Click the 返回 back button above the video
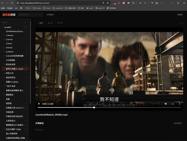Viewport: 187px width, 141px height. [40, 23]
